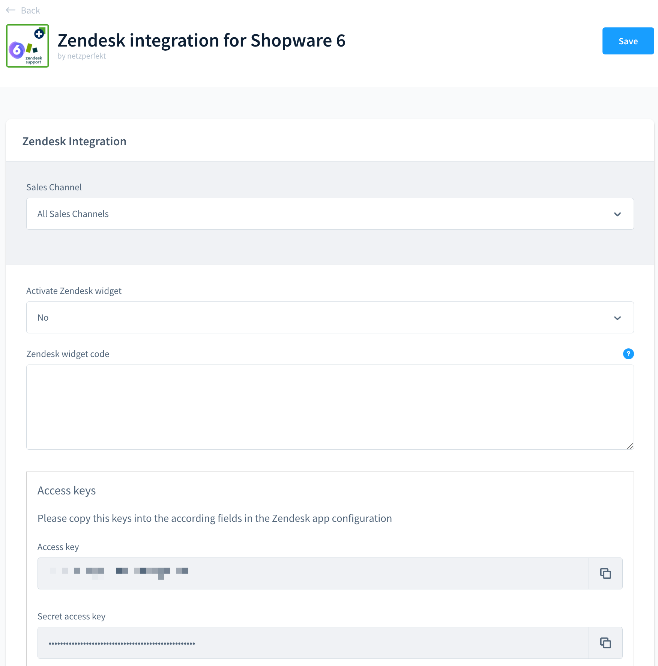Save the plugin configuration
Image resolution: width=658 pixels, height=666 pixels.
628,41
